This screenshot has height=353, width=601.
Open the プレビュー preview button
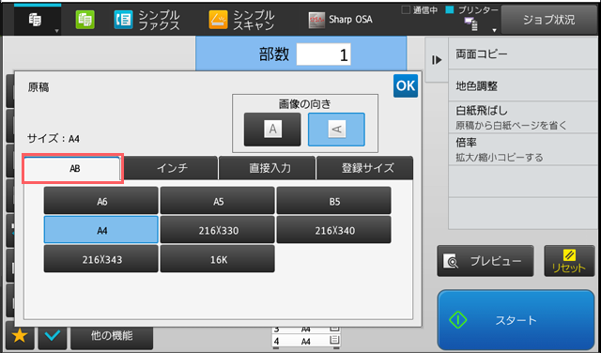click(485, 261)
